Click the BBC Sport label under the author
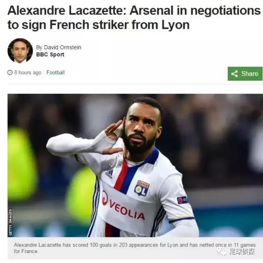Screen dimensions: 263x263 pos(50,54)
